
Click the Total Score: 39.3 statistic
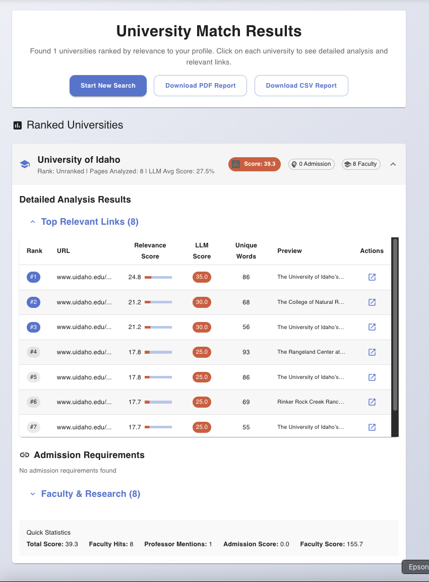click(x=52, y=544)
